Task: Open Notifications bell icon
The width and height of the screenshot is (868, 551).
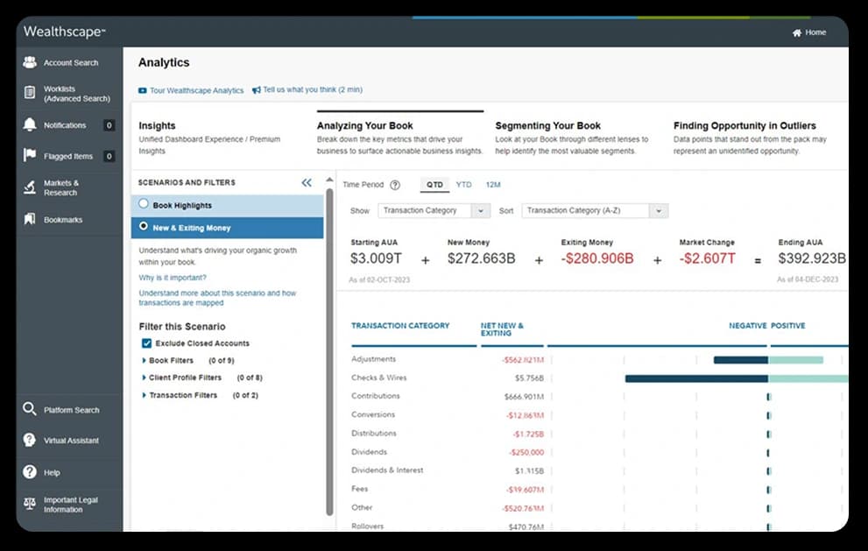Action: point(30,124)
